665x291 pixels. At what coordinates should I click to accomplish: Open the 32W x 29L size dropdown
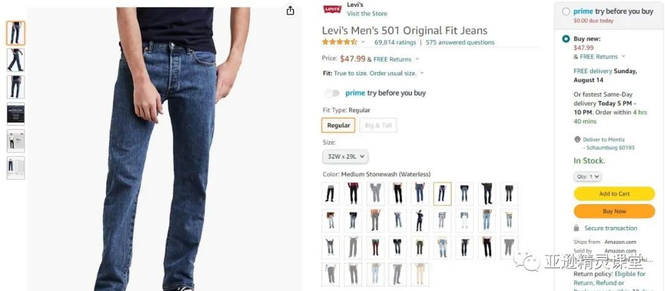(345, 157)
